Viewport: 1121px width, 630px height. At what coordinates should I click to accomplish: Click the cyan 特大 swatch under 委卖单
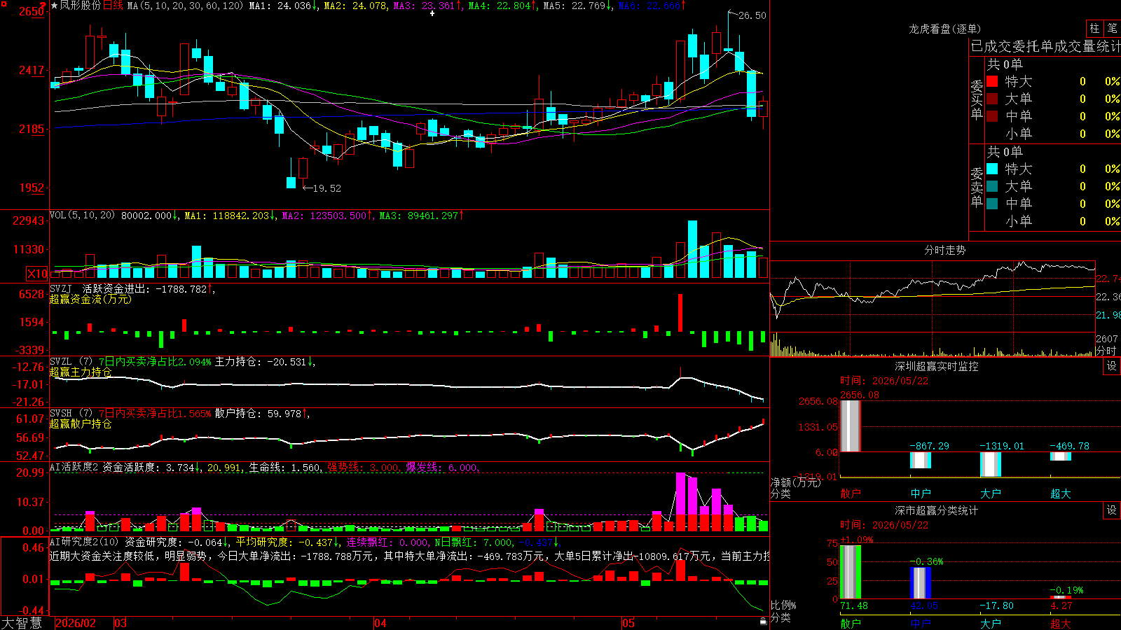point(992,169)
